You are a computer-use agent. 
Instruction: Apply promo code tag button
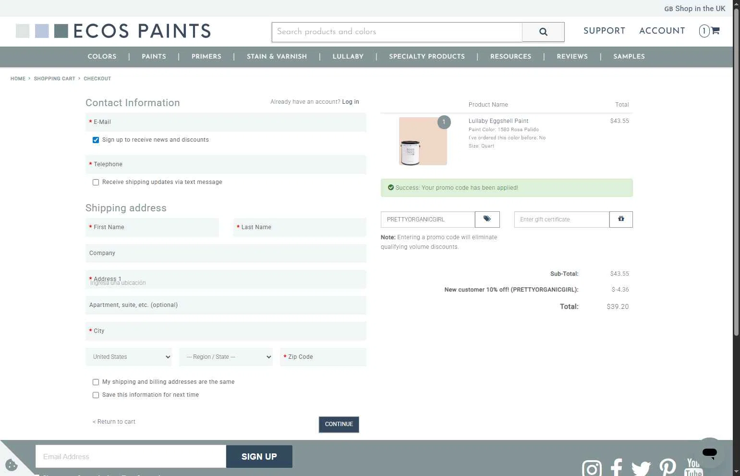point(487,220)
